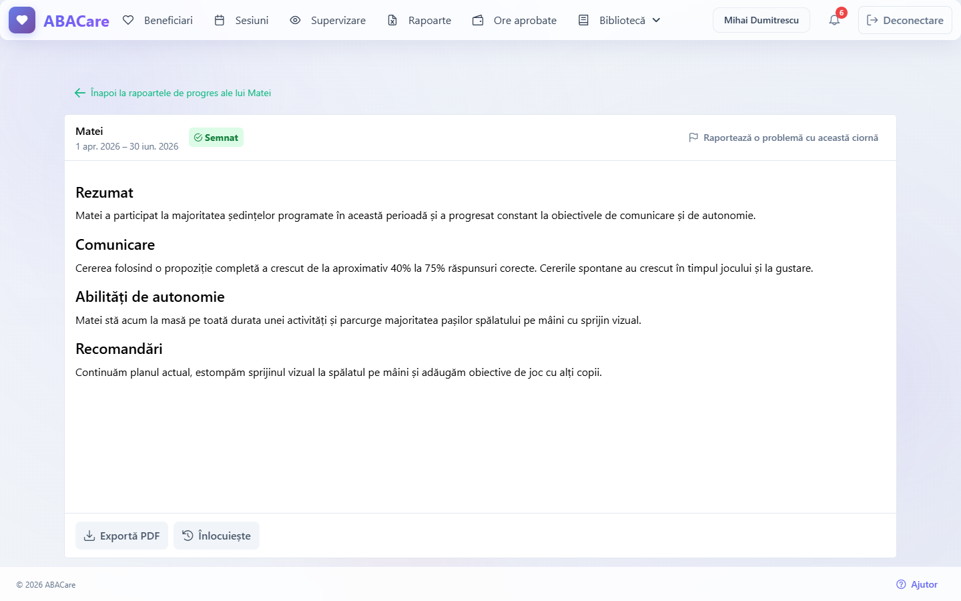The width and height of the screenshot is (961, 601).
Task: Report a problem with this draft
Action: point(783,138)
